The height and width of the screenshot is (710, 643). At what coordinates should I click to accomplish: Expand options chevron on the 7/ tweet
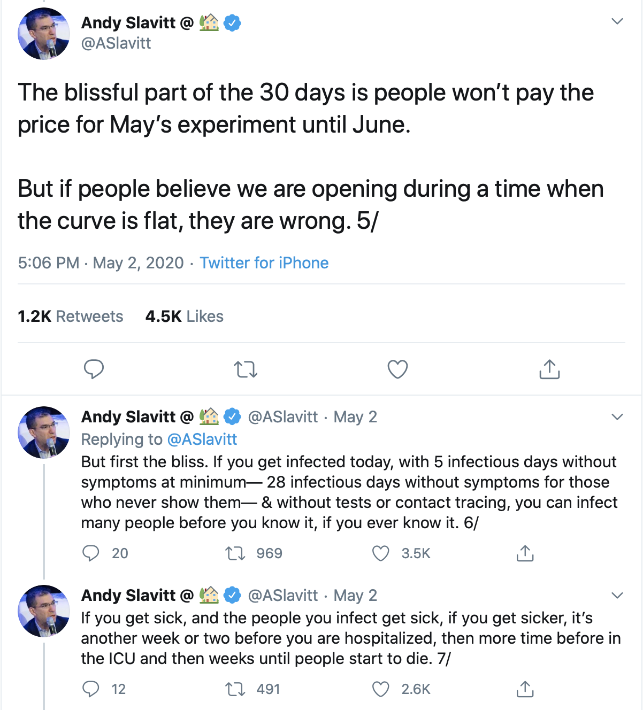(x=617, y=595)
